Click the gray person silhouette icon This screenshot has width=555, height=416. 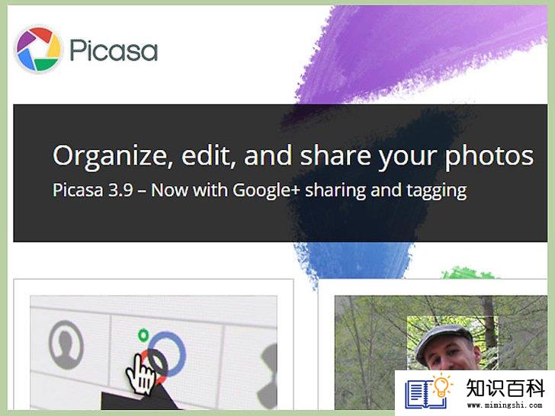pos(66,345)
